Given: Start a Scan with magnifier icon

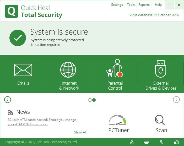Looking at the screenshot, I should click(x=160, y=120).
